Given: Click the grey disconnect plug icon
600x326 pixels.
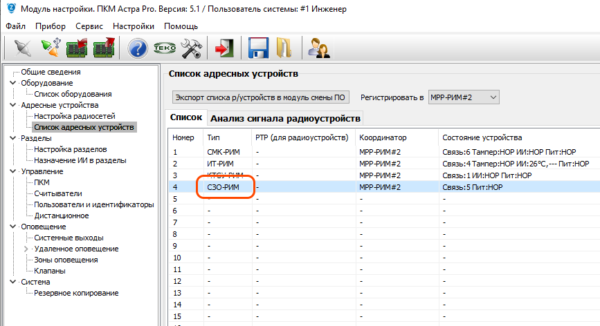Looking at the screenshot, I should coord(23,48).
